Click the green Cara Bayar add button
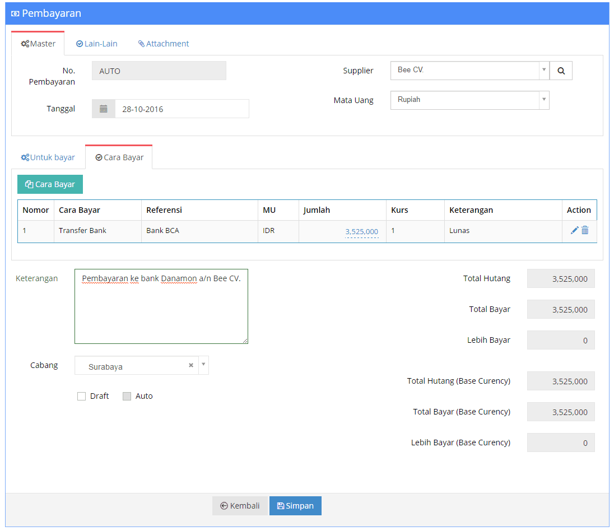This screenshot has height=531, width=614. pyautogui.click(x=50, y=184)
